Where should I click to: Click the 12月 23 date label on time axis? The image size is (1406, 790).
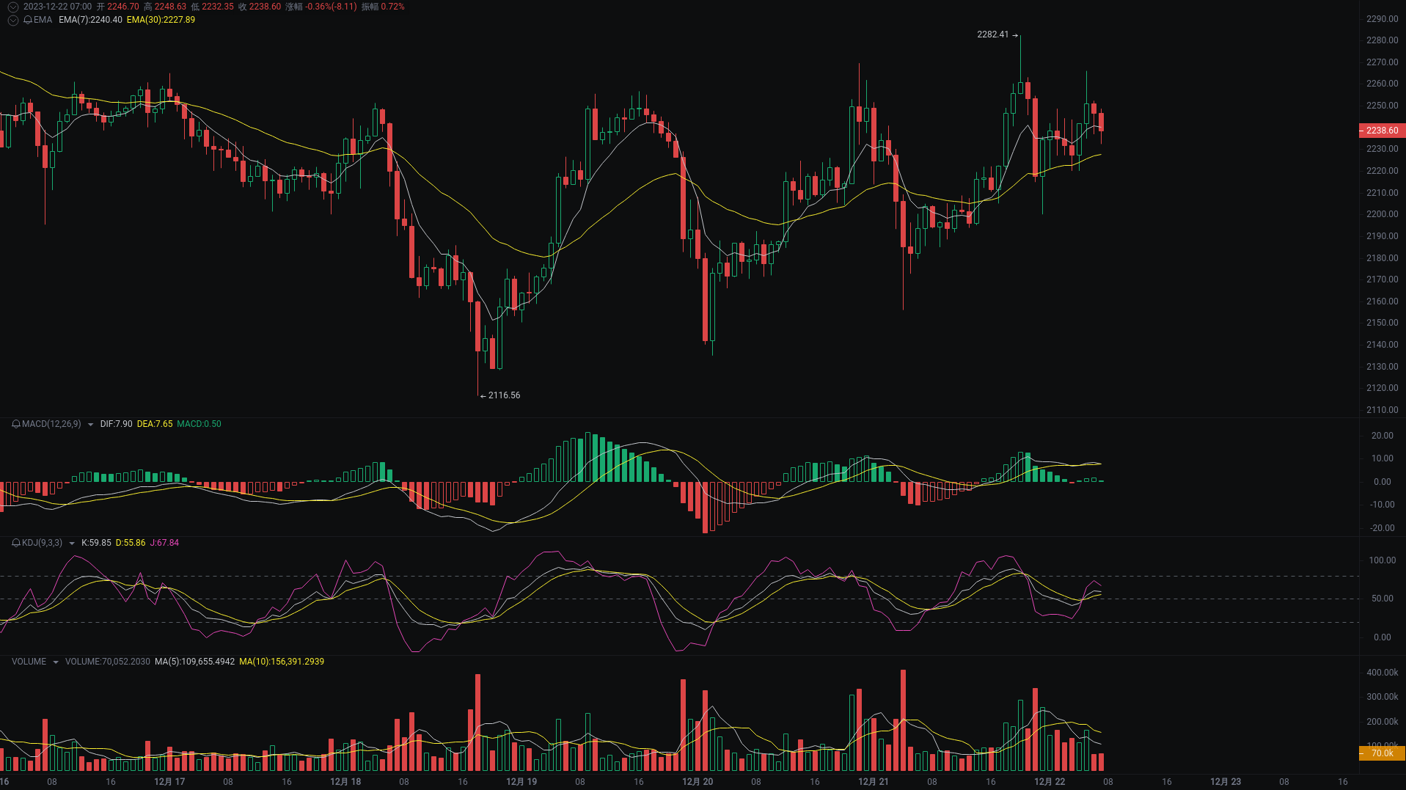click(1226, 782)
